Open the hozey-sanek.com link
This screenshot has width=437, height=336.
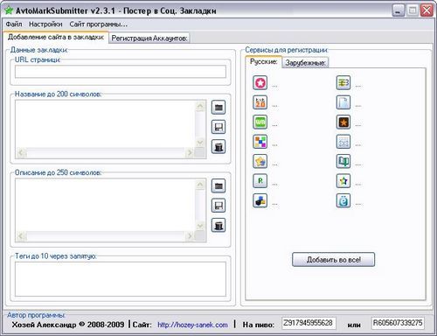192,325
